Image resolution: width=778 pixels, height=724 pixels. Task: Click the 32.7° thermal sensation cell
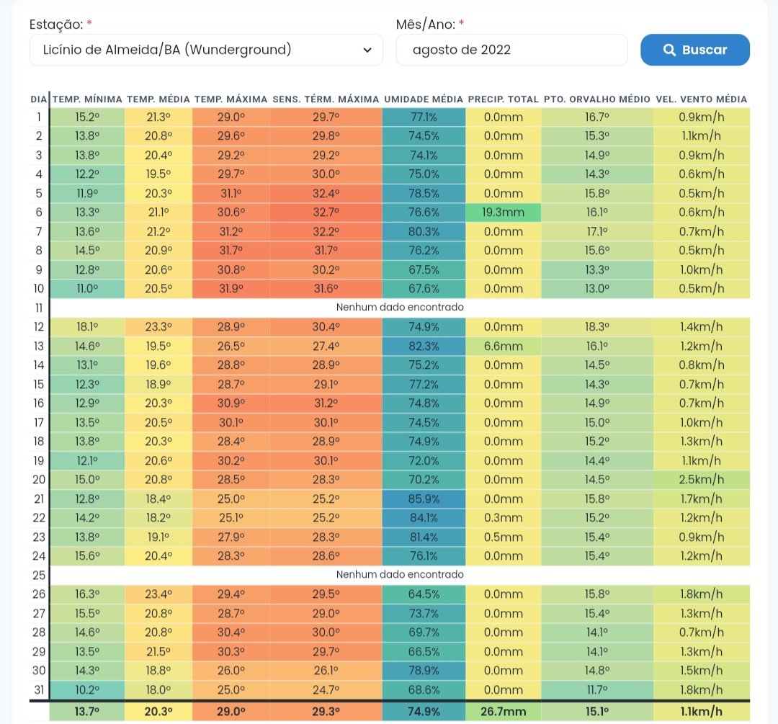click(326, 213)
